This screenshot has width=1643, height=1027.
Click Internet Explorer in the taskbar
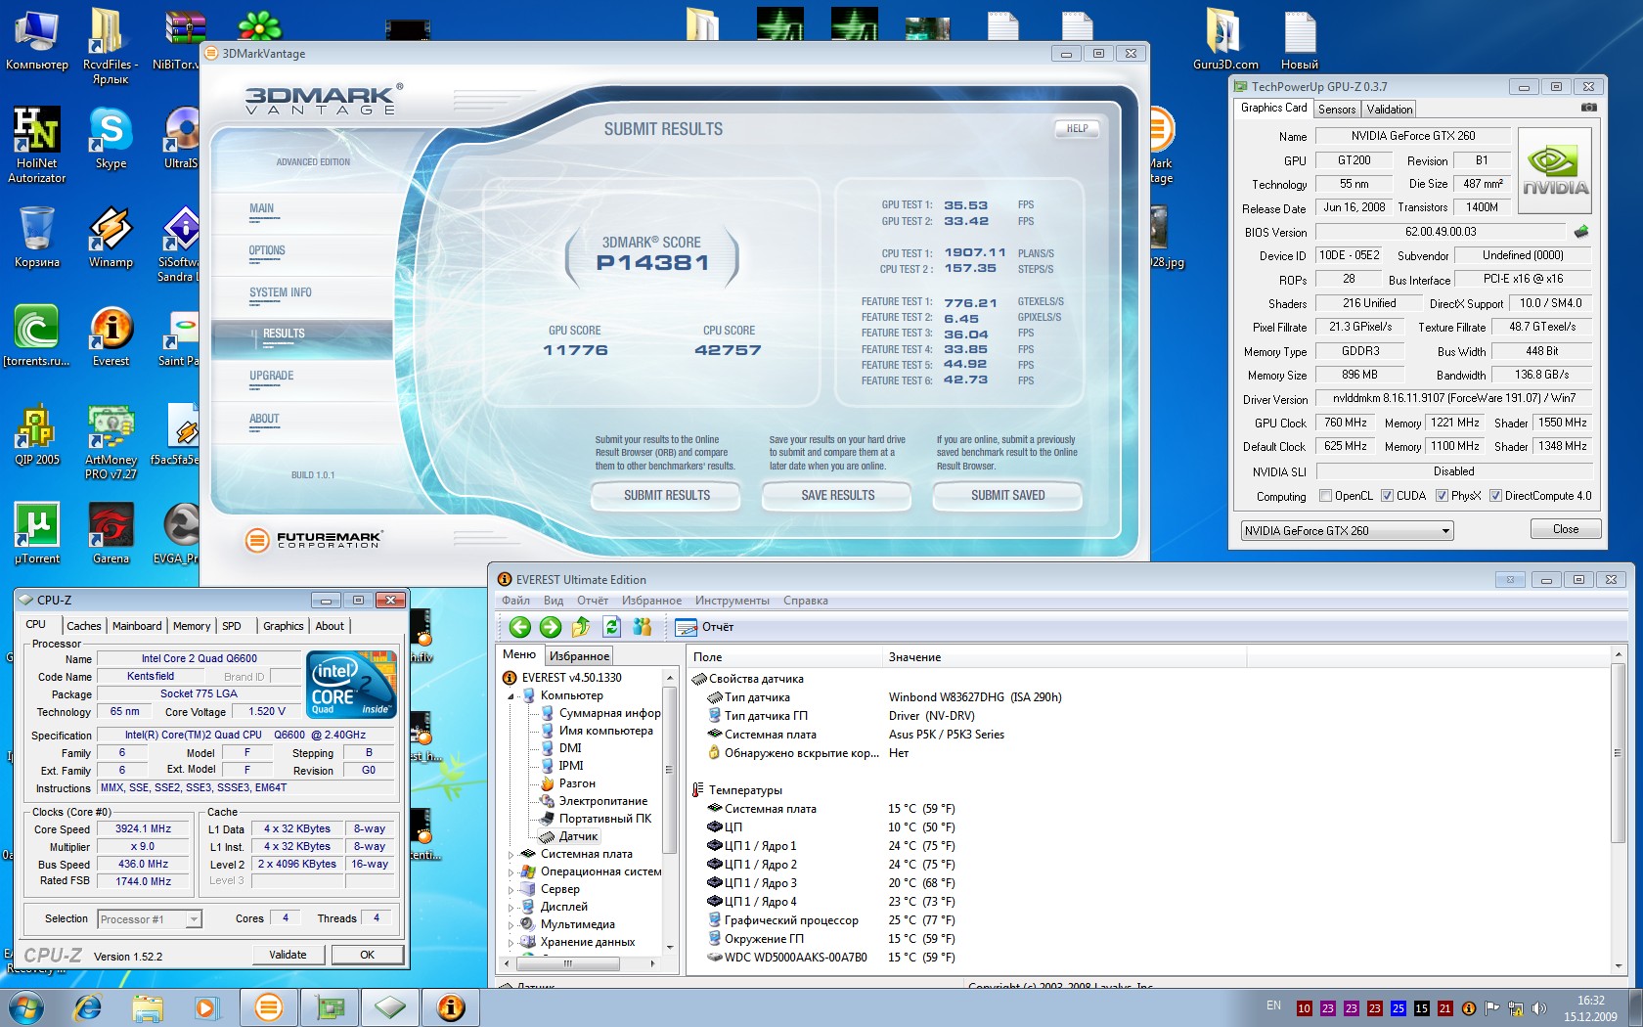click(88, 1006)
